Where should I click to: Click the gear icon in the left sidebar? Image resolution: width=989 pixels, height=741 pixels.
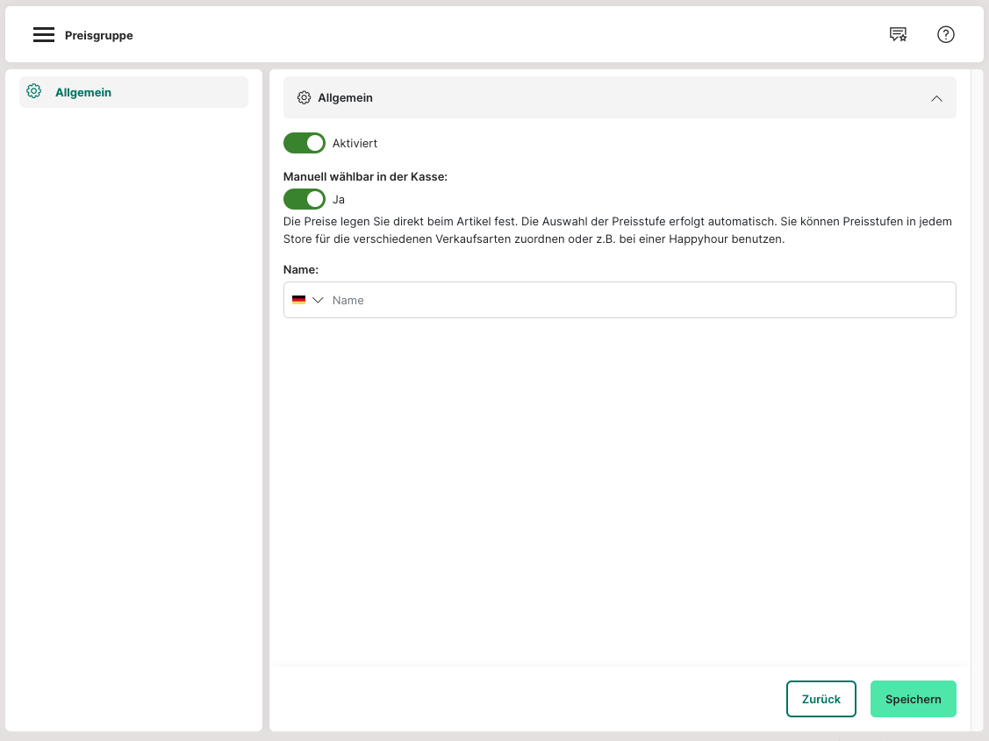[x=34, y=91]
